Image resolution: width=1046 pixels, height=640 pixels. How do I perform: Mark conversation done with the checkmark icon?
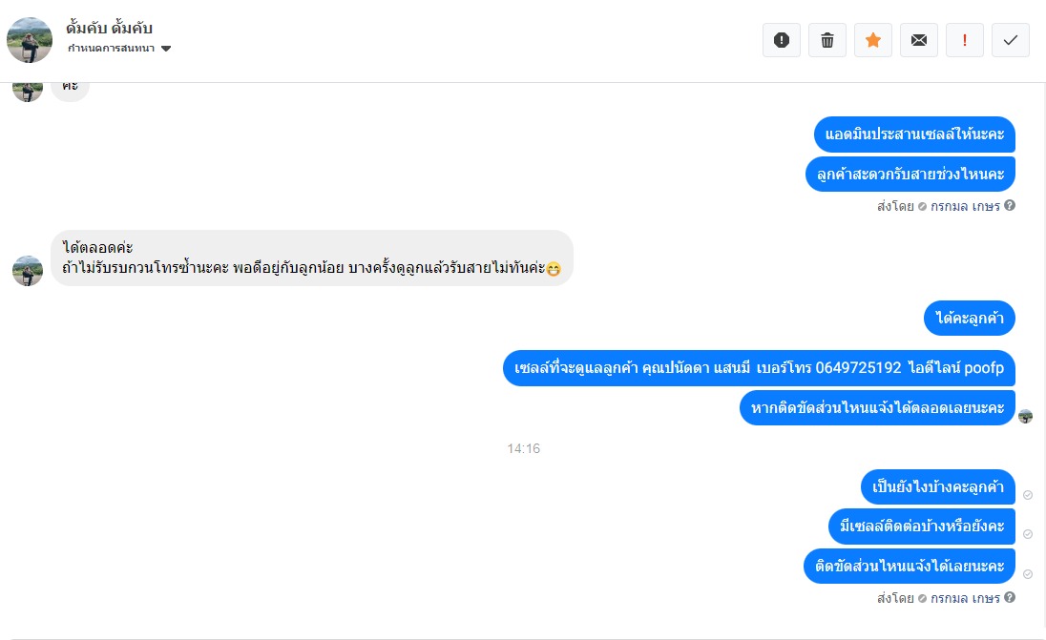(1011, 40)
